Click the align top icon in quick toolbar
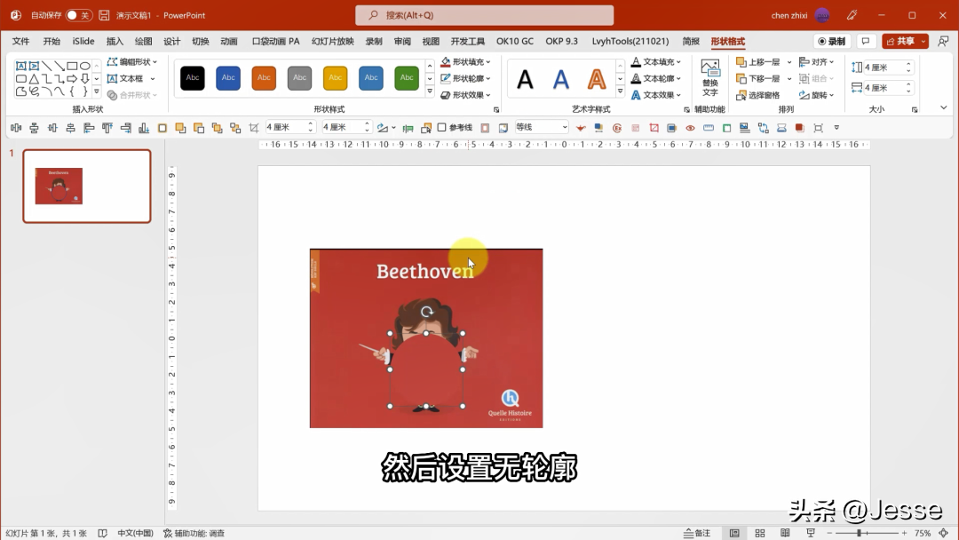959x540 pixels. click(x=107, y=127)
